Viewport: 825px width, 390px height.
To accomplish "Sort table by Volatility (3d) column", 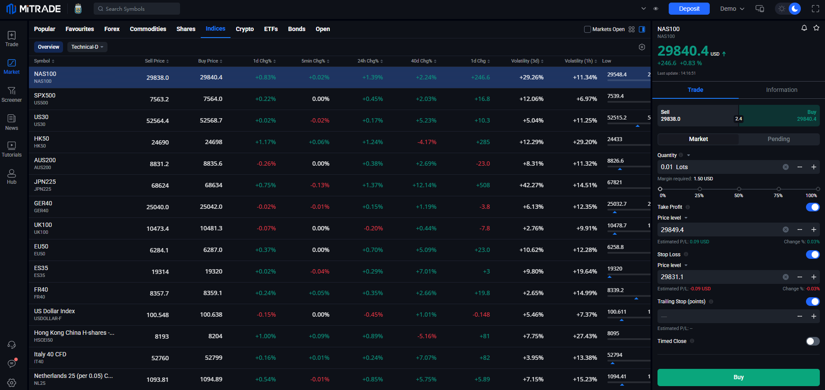I will pos(527,61).
